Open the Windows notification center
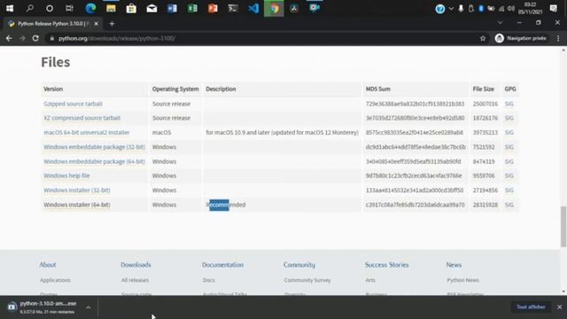Screen dimensions: 567x319 pyautogui.click(x=553, y=8)
